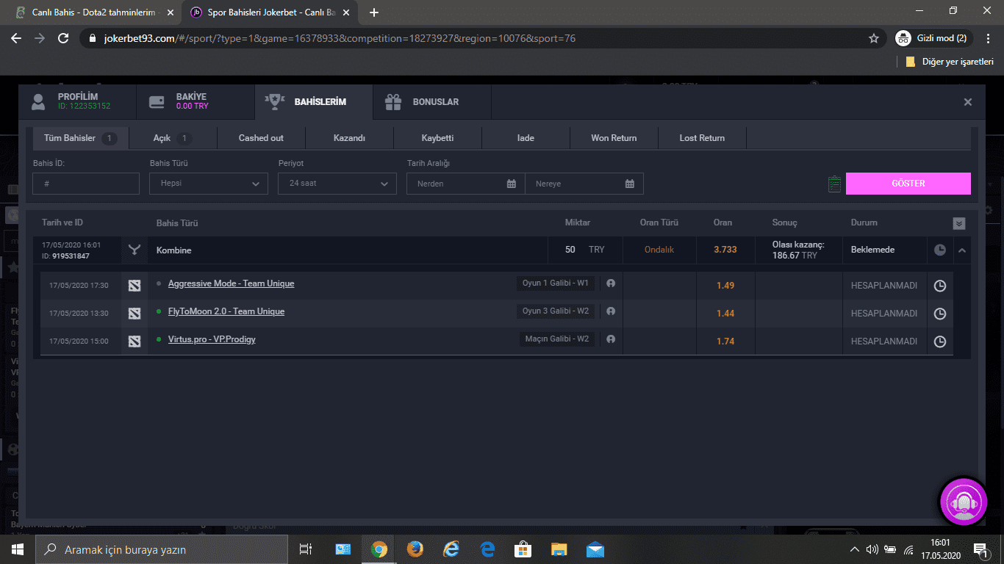Filter bets by Cashed out
1004x564 pixels.
pyautogui.click(x=261, y=138)
